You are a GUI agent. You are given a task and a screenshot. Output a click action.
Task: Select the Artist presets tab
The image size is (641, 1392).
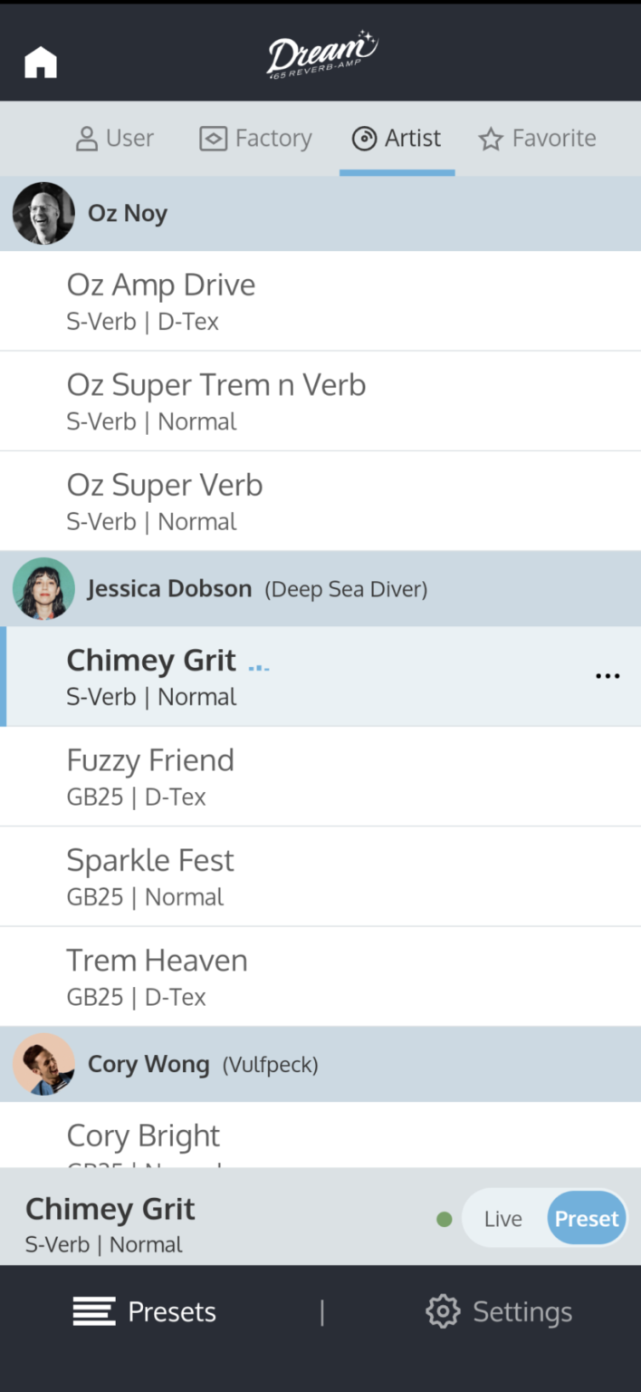397,139
